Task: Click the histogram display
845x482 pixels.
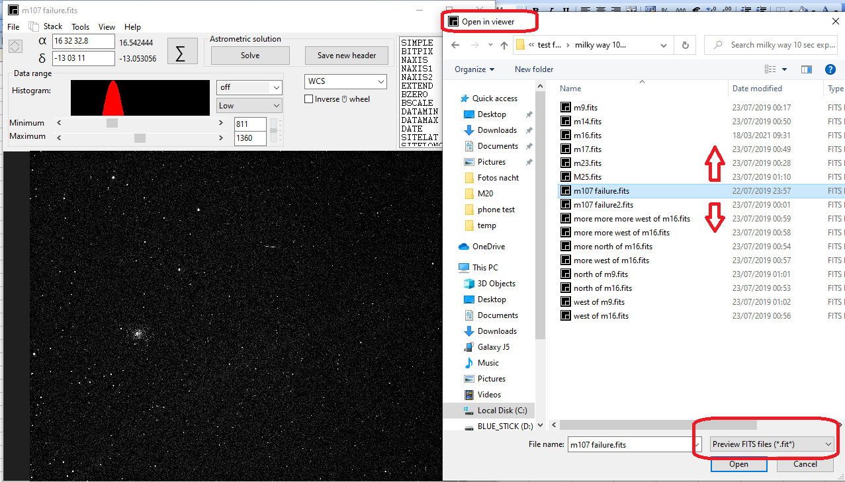Action: [x=141, y=98]
